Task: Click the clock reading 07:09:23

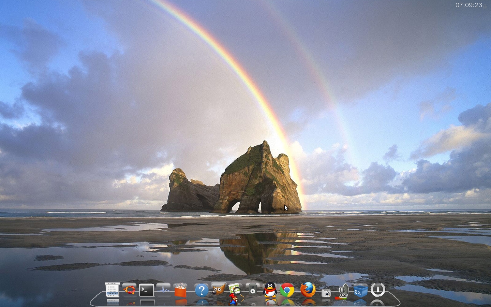Action: coord(469,5)
